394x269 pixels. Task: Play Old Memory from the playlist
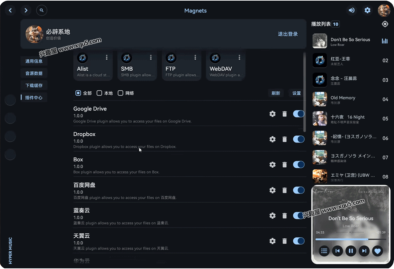350,99
